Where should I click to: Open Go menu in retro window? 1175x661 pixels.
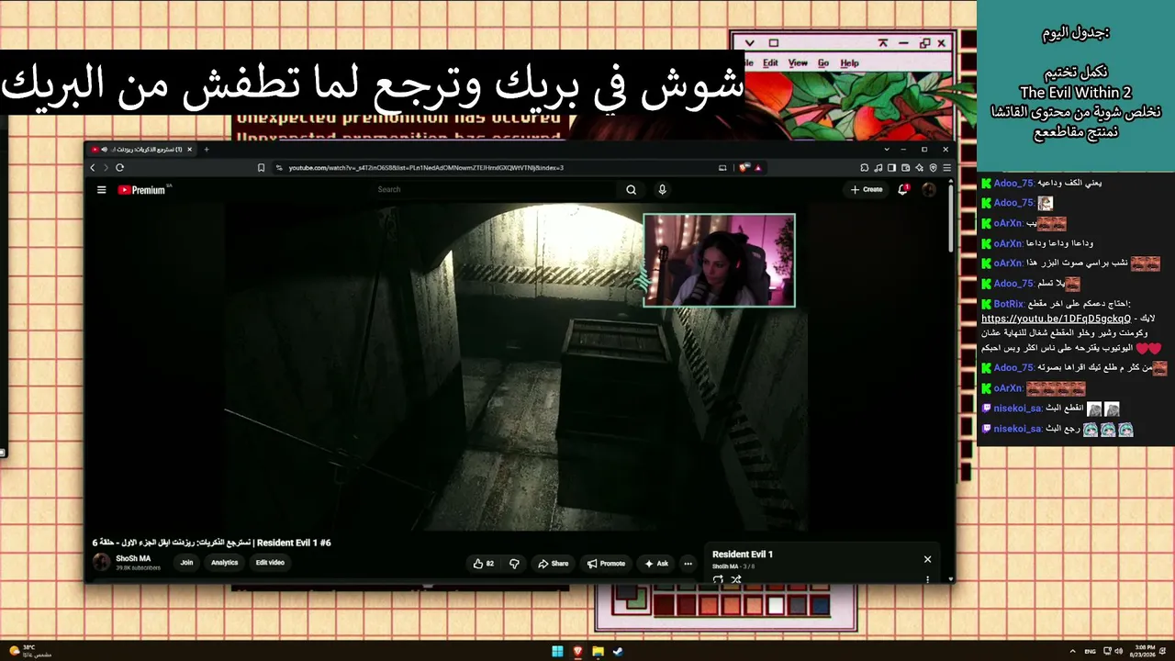click(823, 63)
